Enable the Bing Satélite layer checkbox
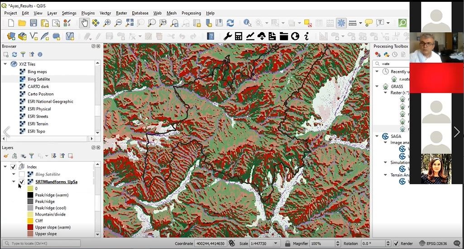This screenshot has height=249, width=464. (22, 174)
